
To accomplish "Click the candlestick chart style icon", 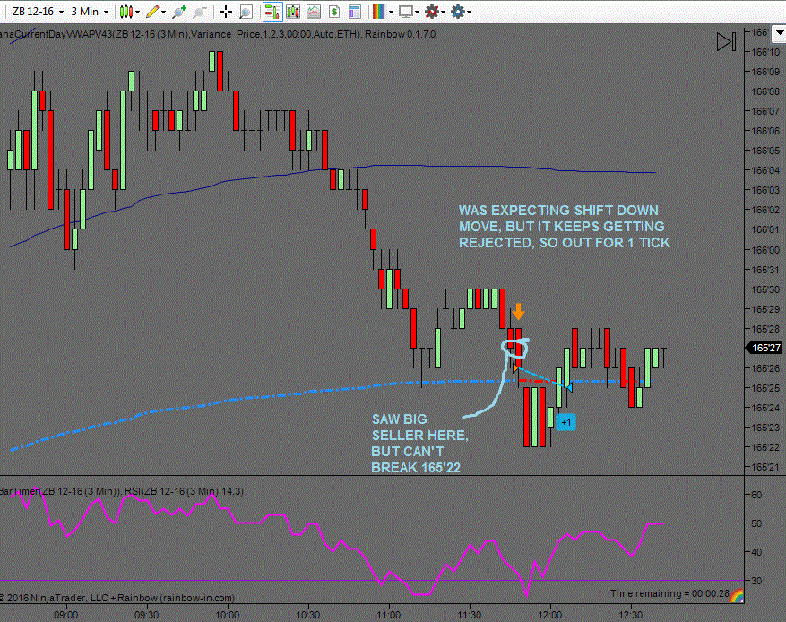I will [125, 12].
